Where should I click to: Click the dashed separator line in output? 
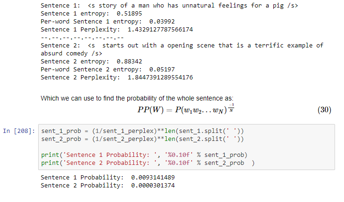(x=82, y=38)
